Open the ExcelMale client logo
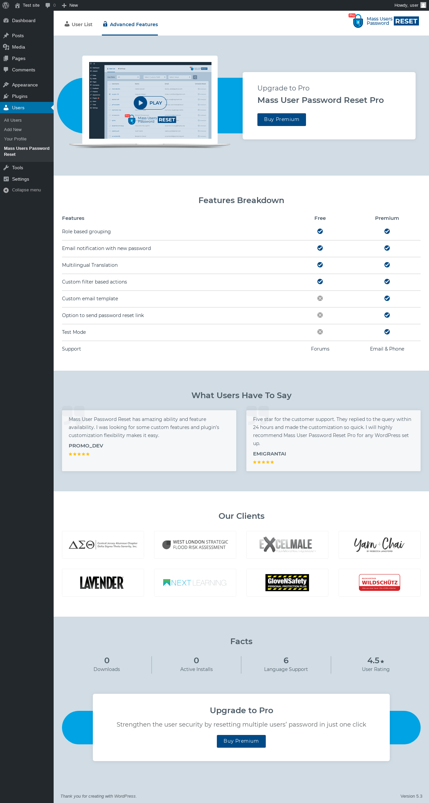This screenshot has width=429, height=803. pos(287,545)
